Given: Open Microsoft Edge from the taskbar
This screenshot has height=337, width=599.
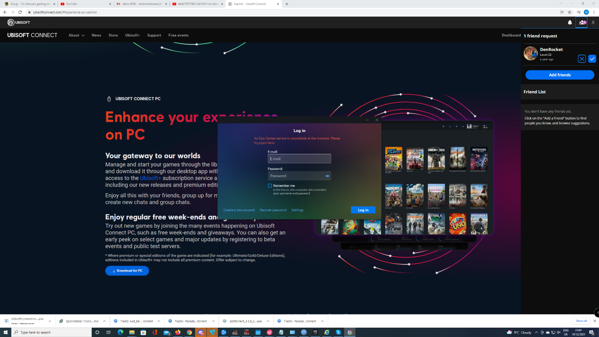Looking at the screenshot, I should point(120,332).
